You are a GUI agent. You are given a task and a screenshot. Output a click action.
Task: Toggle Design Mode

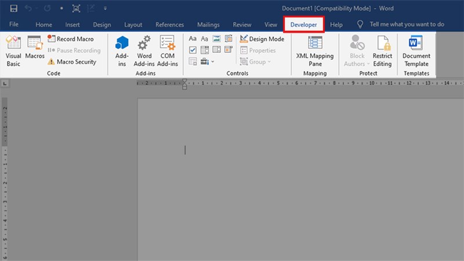262,39
